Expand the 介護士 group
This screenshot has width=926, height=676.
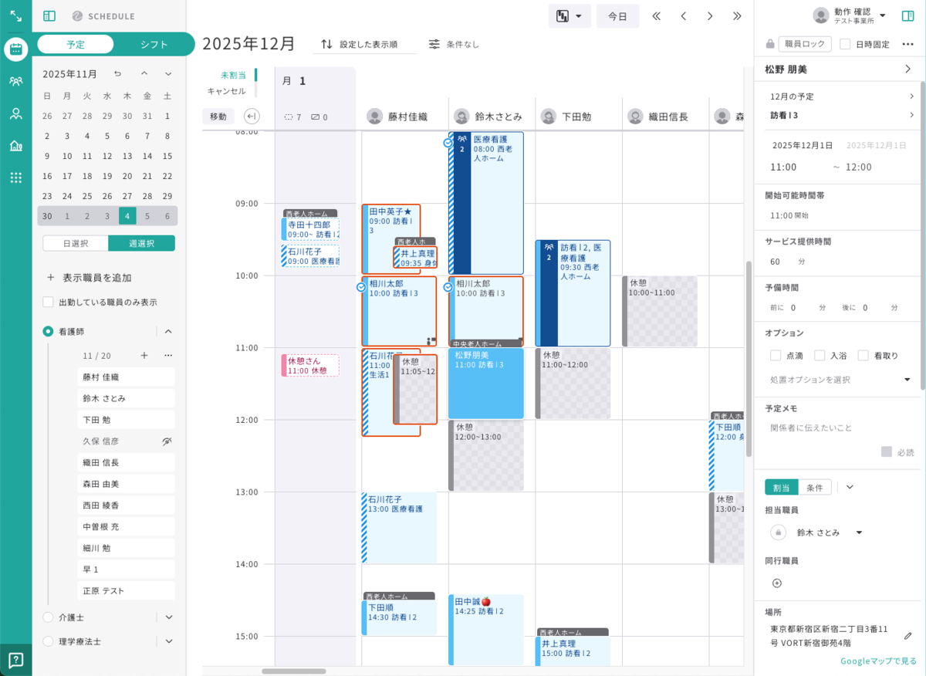click(x=169, y=617)
